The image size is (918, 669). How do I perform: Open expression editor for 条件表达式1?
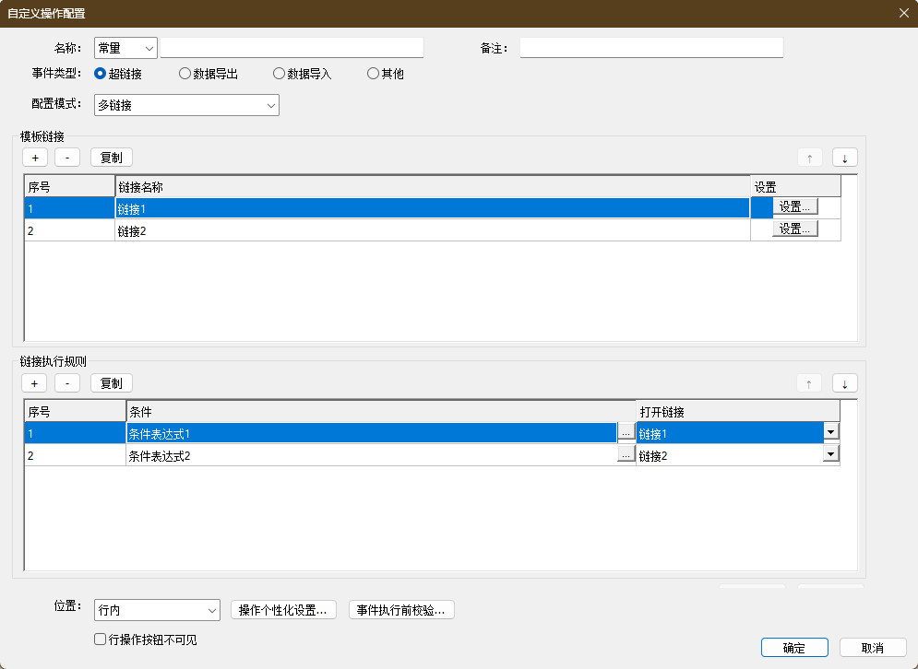(626, 433)
